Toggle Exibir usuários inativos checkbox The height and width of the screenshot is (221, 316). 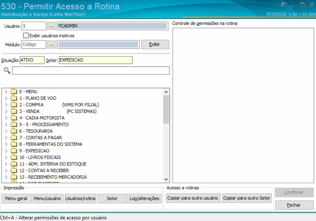pos(26,36)
